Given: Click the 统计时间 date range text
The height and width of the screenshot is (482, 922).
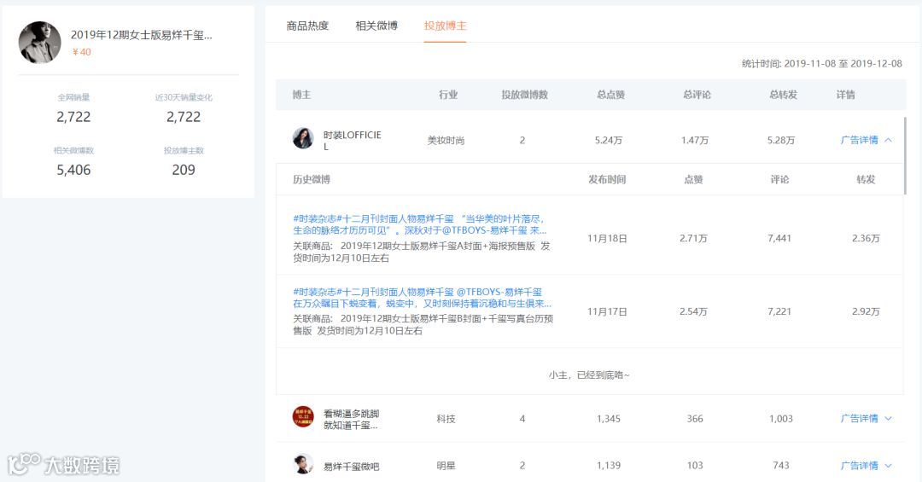Looking at the screenshot, I should pyautogui.click(x=821, y=63).
